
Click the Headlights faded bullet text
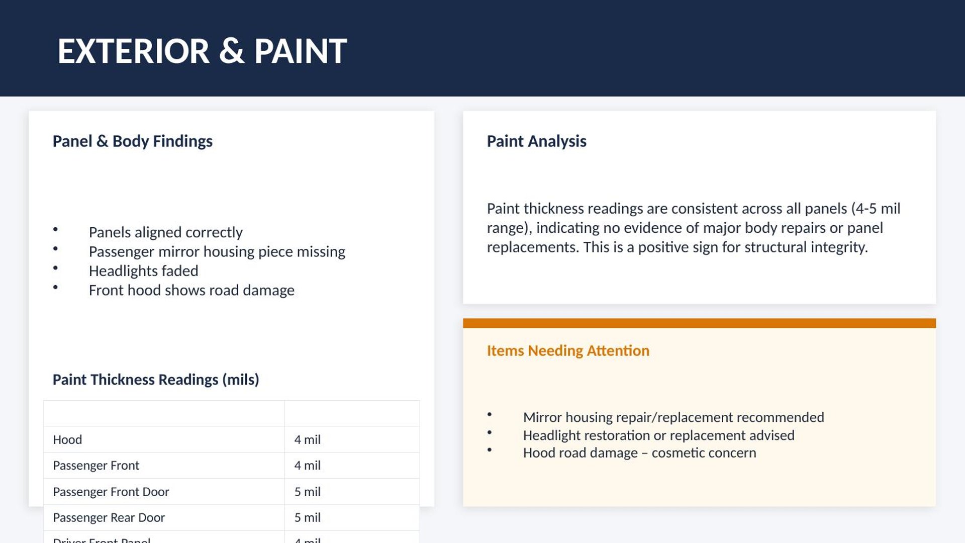click(143, 271)
